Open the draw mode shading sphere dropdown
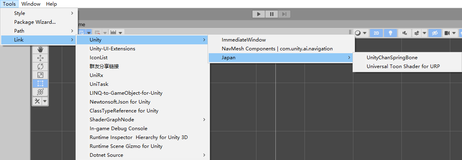The width and height of the screenshot is (462, 160). pyautogui.click(x=361, y=33)
